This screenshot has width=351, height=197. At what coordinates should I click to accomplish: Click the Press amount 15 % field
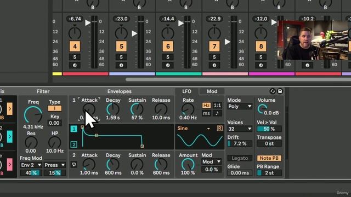[55, 173]
